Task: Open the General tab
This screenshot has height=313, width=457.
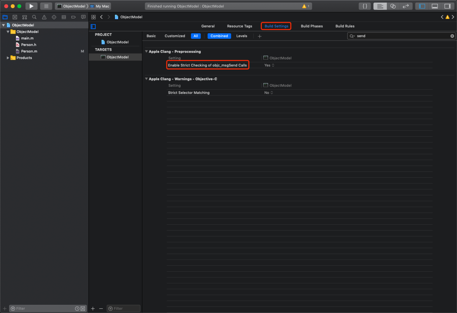Action: point(208,26)
